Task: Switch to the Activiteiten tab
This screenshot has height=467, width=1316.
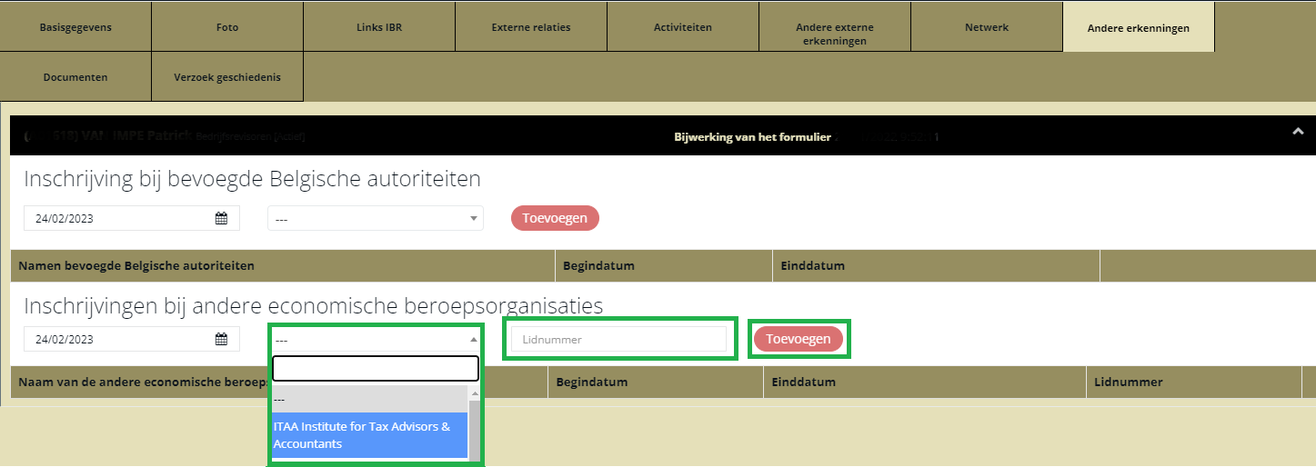Action: pyautogui.click(x=682, y=27)
